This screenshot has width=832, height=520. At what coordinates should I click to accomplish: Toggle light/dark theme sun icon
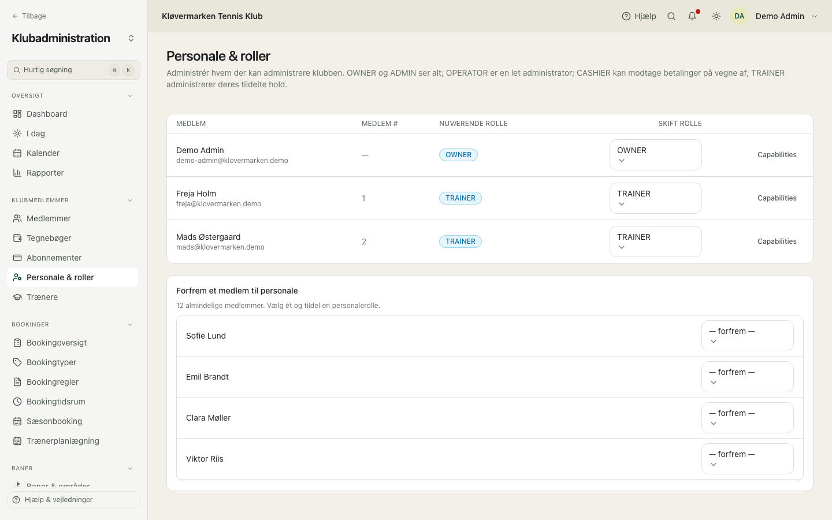pyautogui.click(x=716, y=16)
